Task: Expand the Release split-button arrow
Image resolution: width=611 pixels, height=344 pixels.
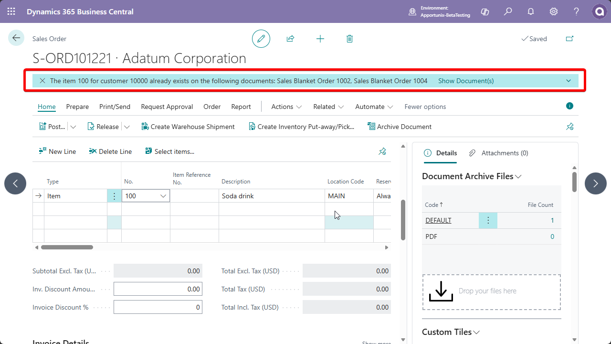Action: click(126, 127)
